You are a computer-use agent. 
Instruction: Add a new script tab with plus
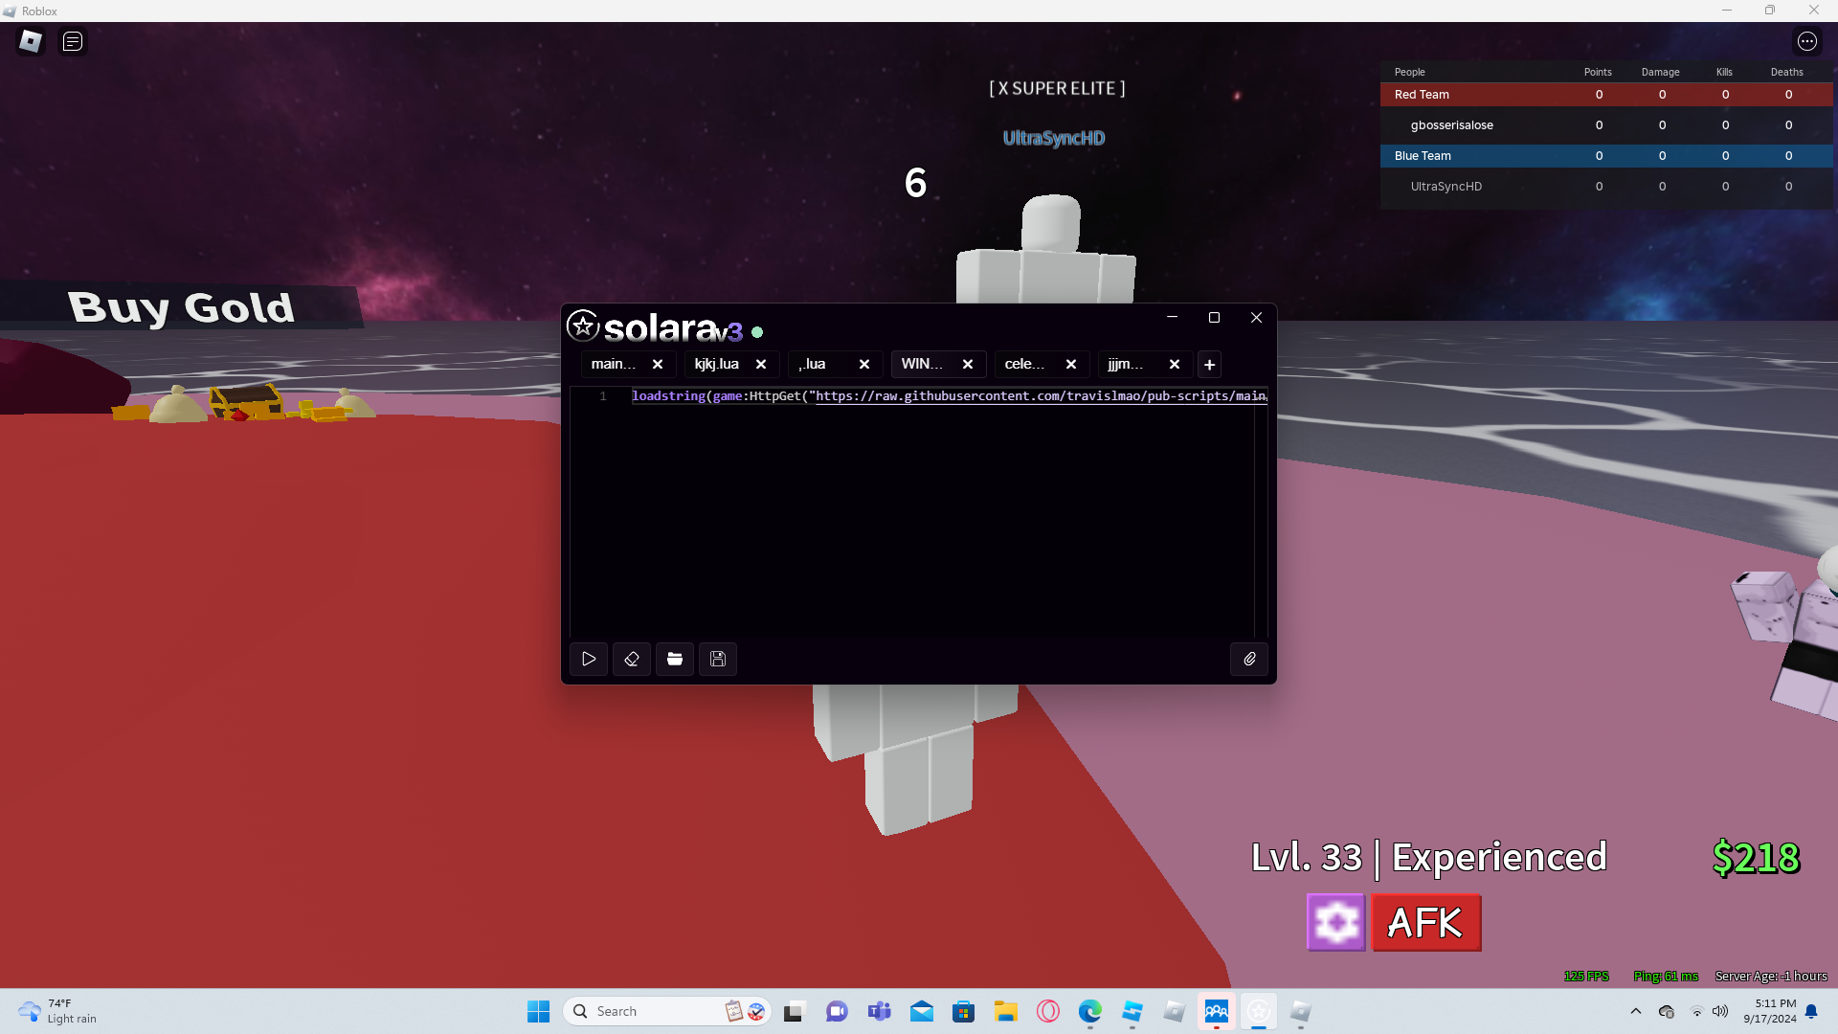(x=1209, y=365)
